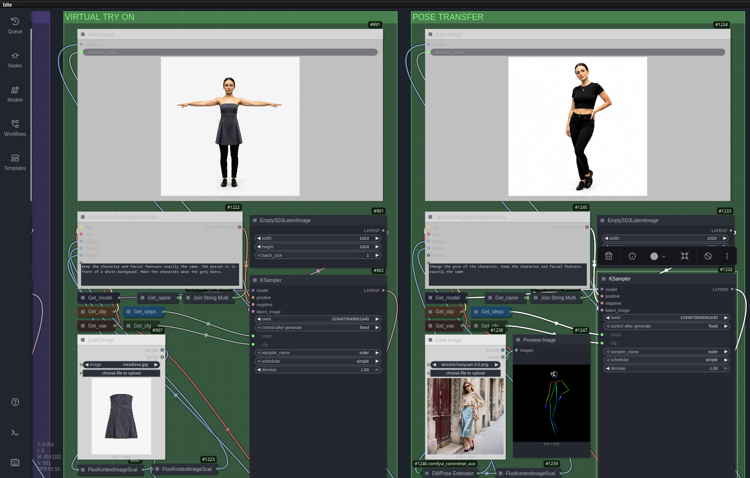Open scheduler combo in right KSampler
Screen dimensions: 750x478
(666, 360)
